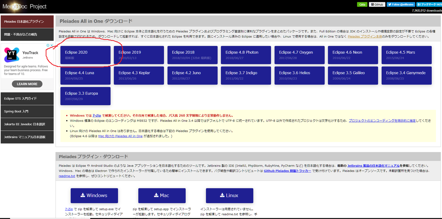The width and height of the screenshot is (442, 219).
Task: Open Mac 向けの Pleiades All in One link
Action: point(120,136)
